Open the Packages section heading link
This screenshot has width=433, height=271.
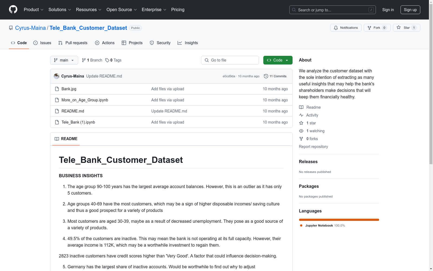point(309,186)
